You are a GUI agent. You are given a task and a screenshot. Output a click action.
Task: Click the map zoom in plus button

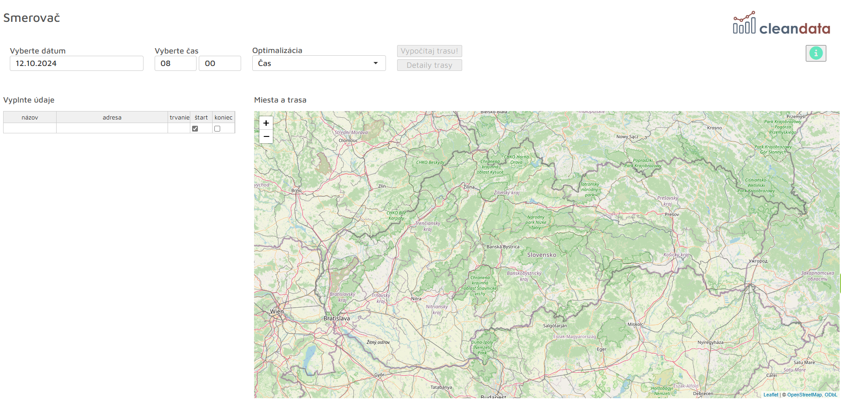pos(266,123)
